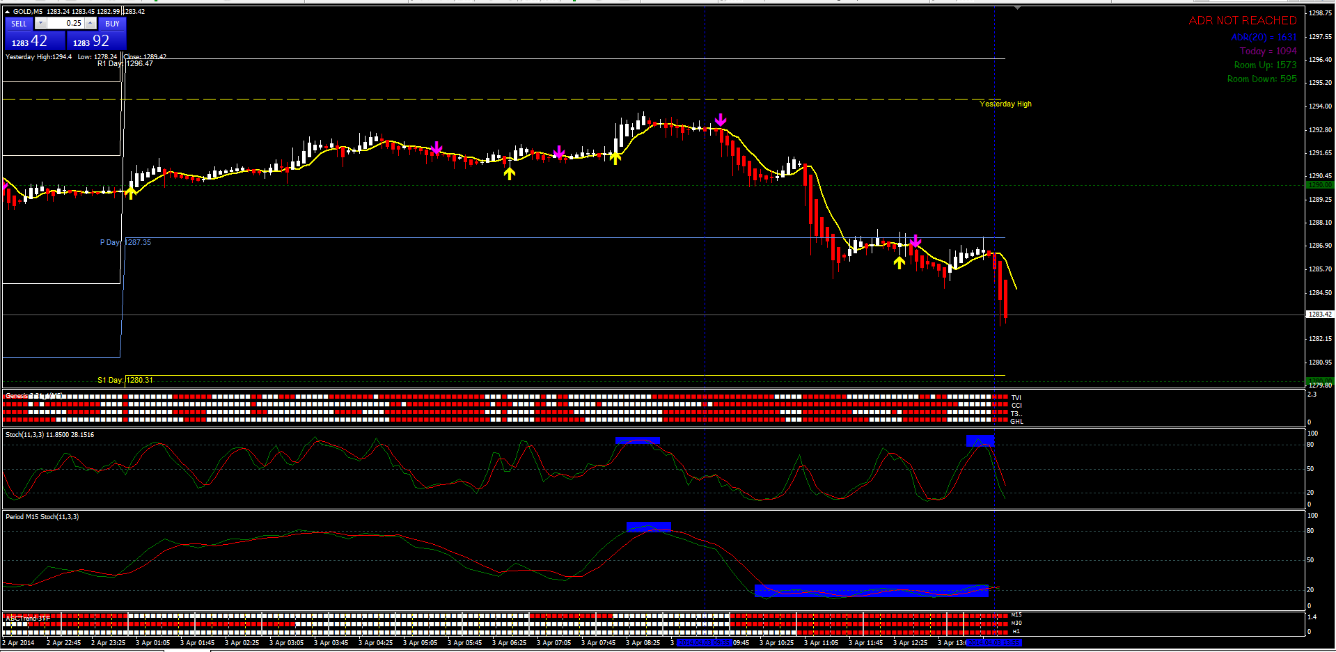Click the Stoch(11,3,3) indicator window label
The image size is (1336, 652).
coord(49,435)
